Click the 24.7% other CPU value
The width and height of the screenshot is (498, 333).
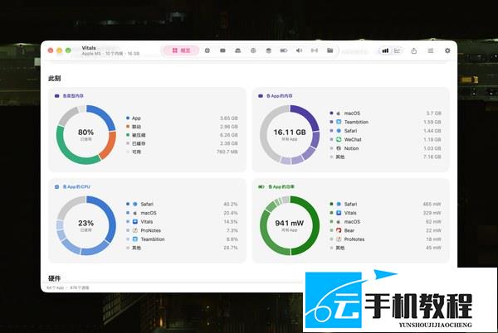[231, 248]
